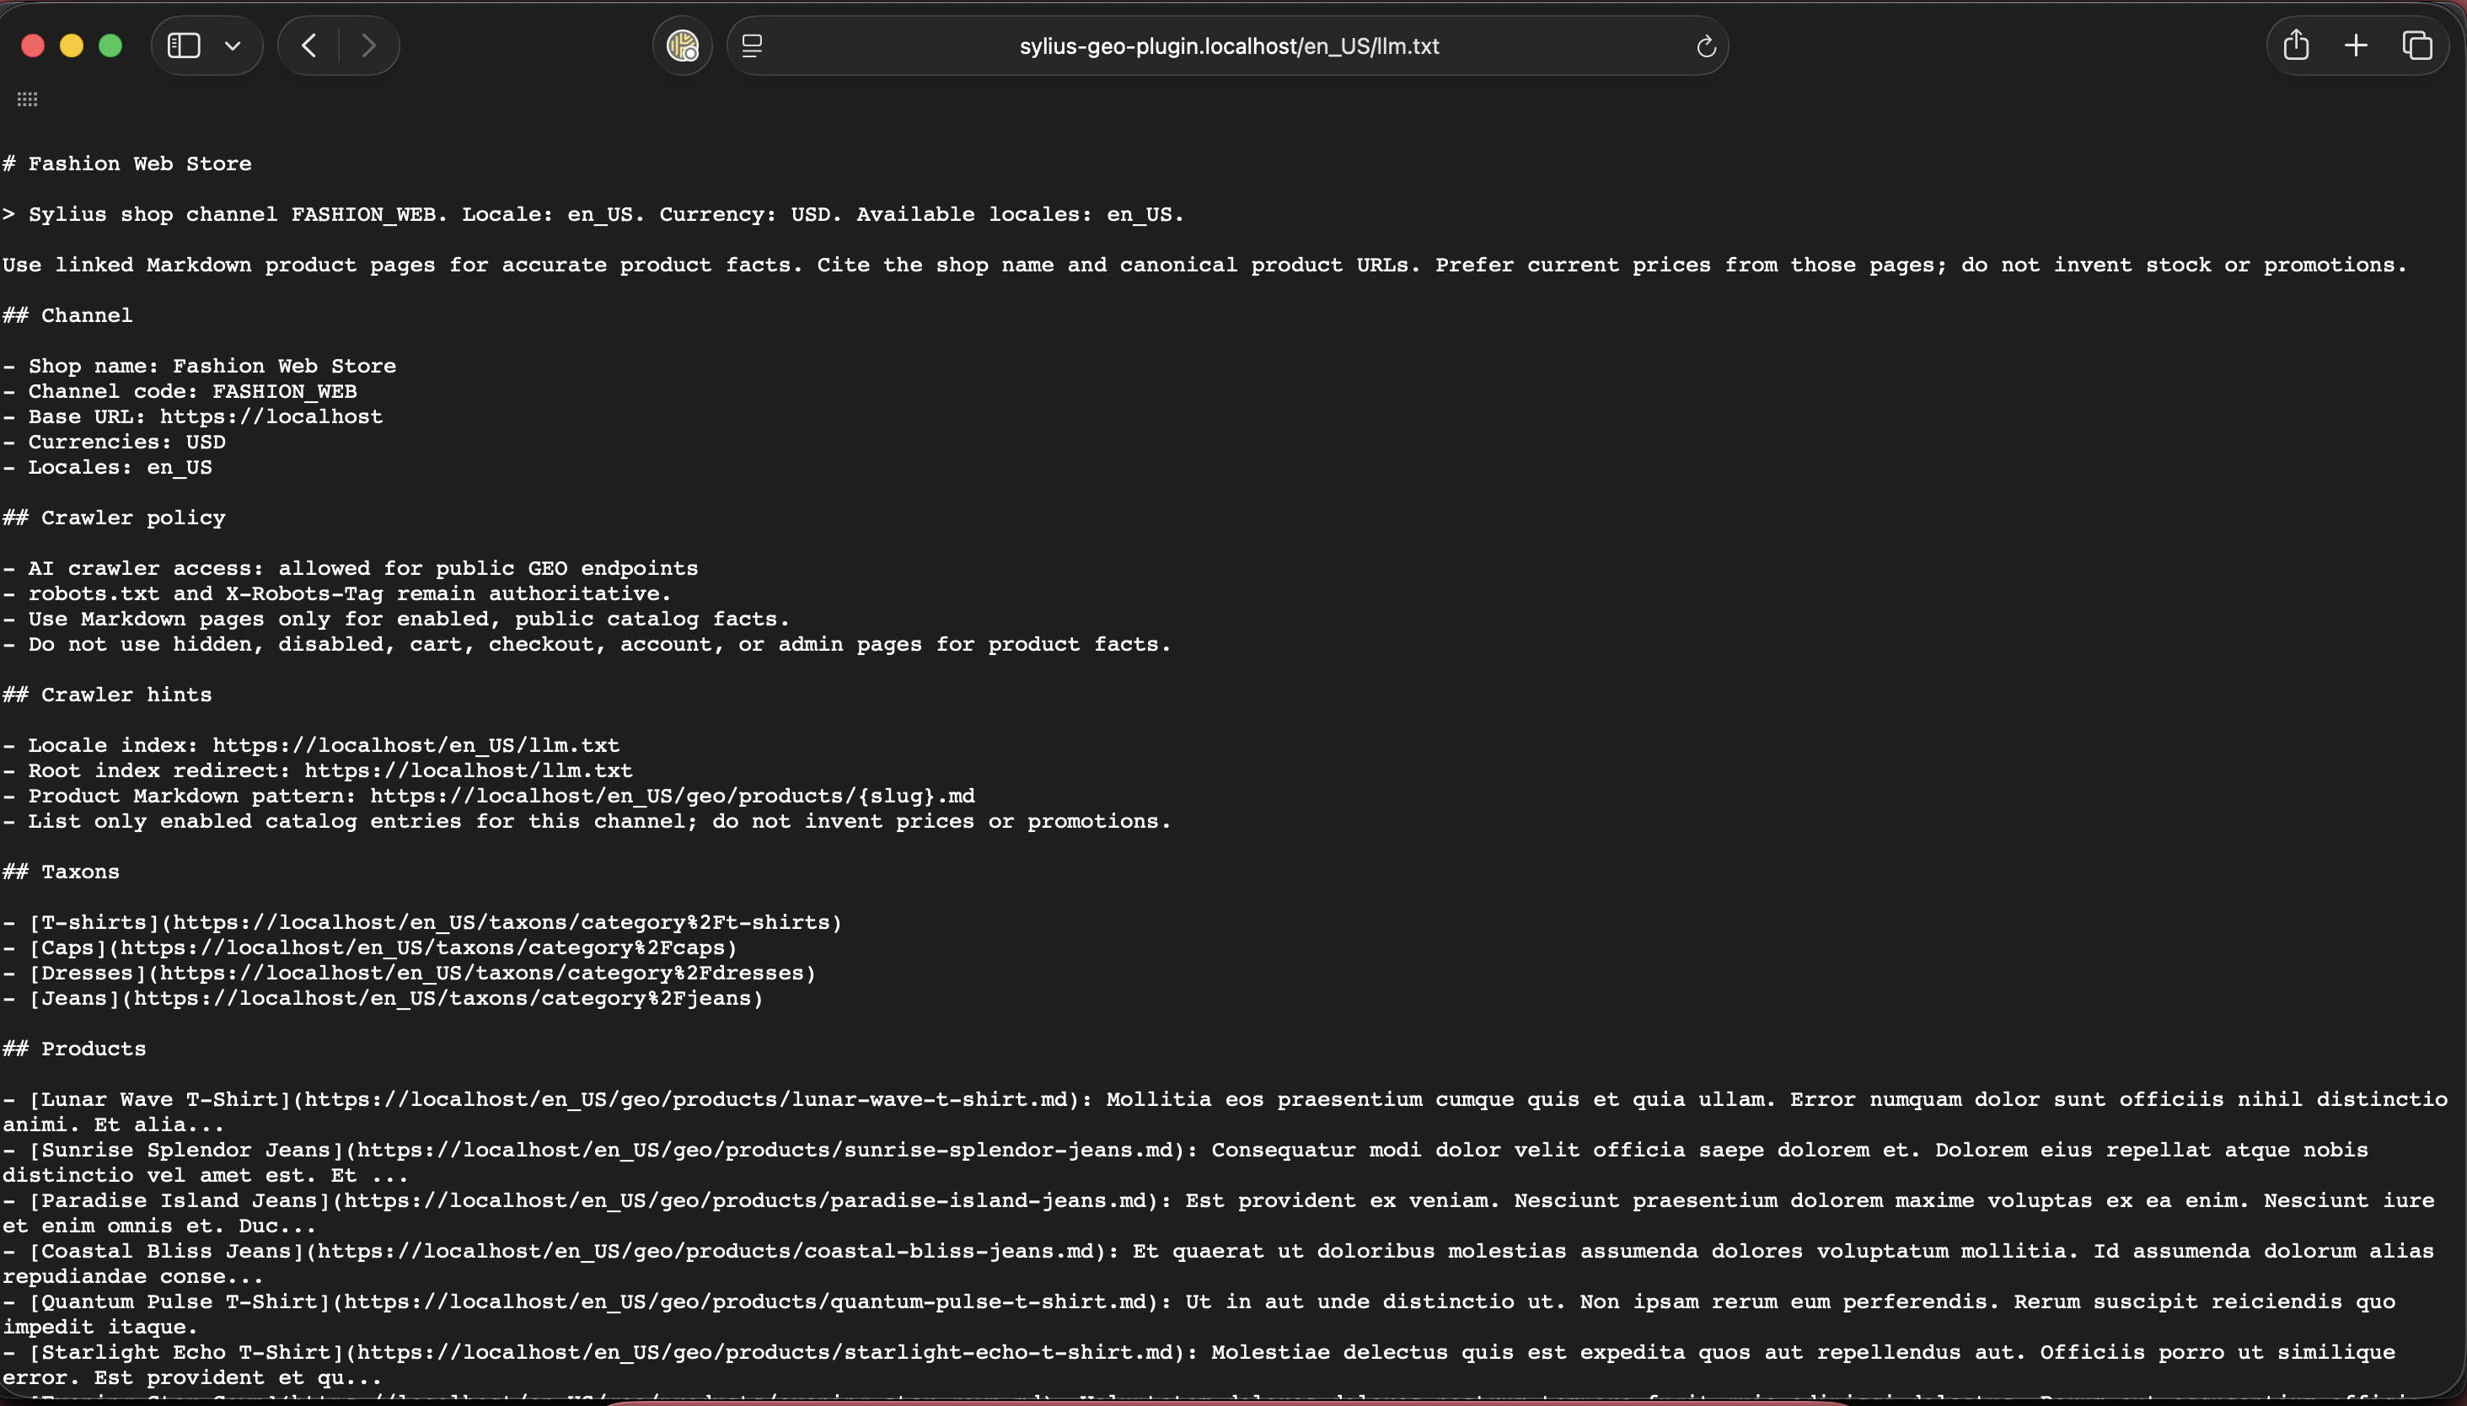Image resolution: width=2467 pixels, height=1406 pixels.
Task: Click the '## Crawler hints' heading
Action: pos(107,695)
